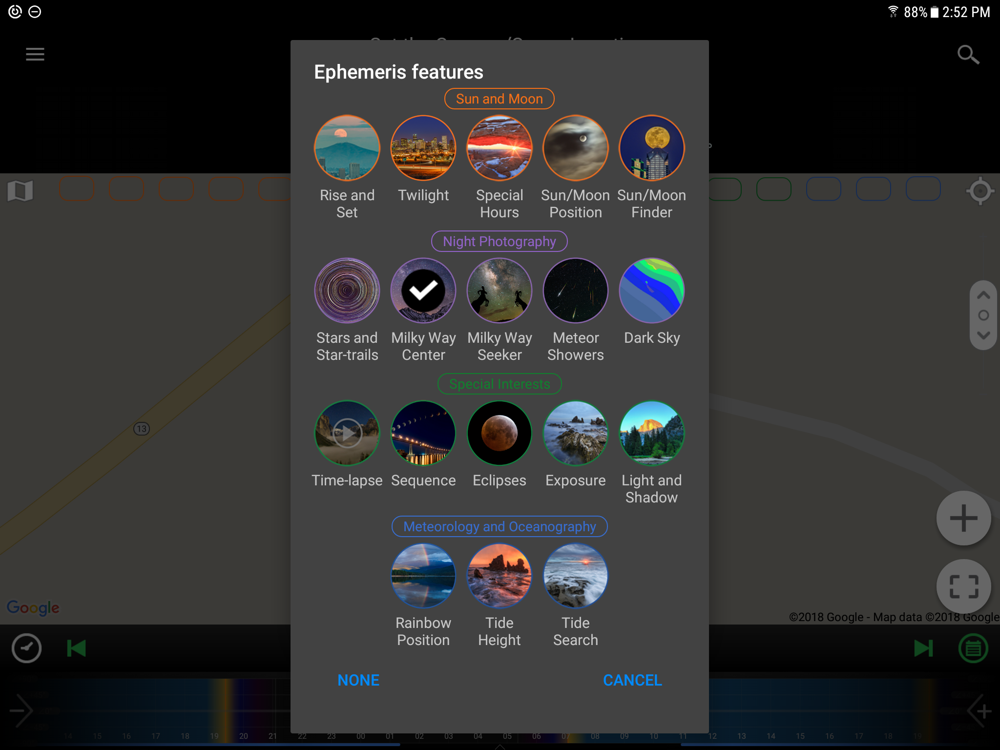The width and height of the screenshot is (1000, 750).
Task: Select the Rise and Set feature icon
Action: coord(347,148)
